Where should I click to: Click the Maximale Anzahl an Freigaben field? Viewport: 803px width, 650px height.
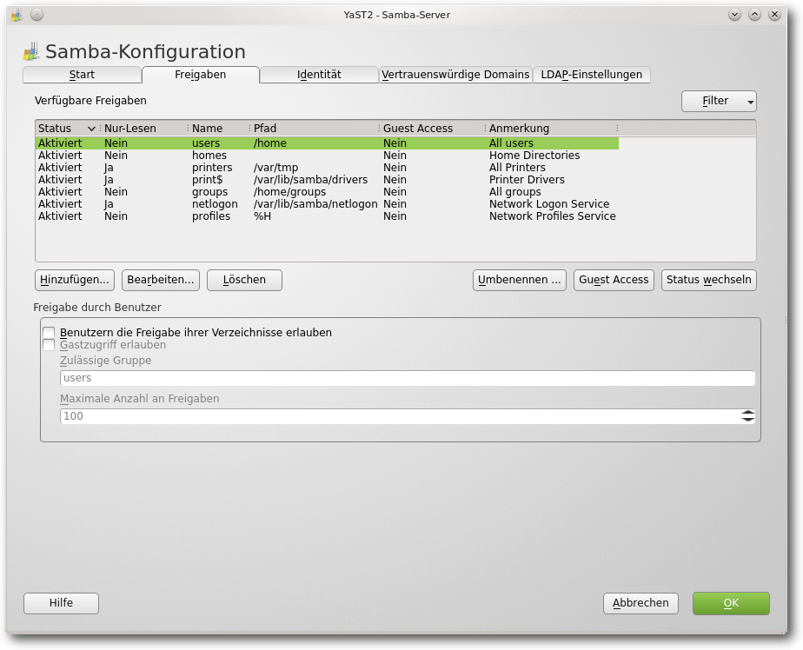tap(400, 416)
